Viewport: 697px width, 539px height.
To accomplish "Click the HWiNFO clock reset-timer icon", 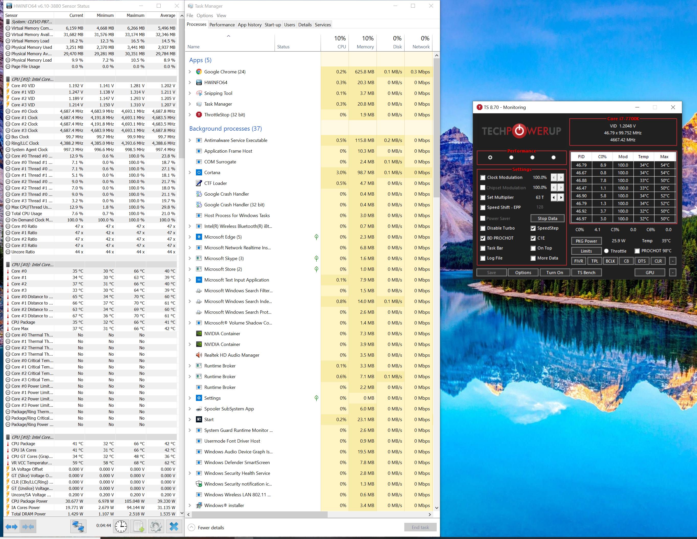I will [121, 526].
